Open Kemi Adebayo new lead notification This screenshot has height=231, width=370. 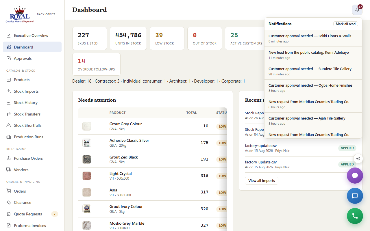pyautogui.click(x=313, y=55)
